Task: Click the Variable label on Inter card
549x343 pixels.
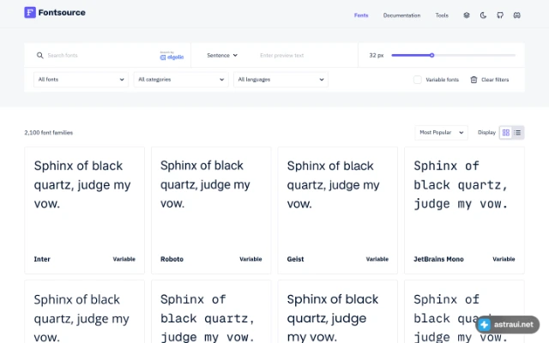Action: tap(124, 259)
